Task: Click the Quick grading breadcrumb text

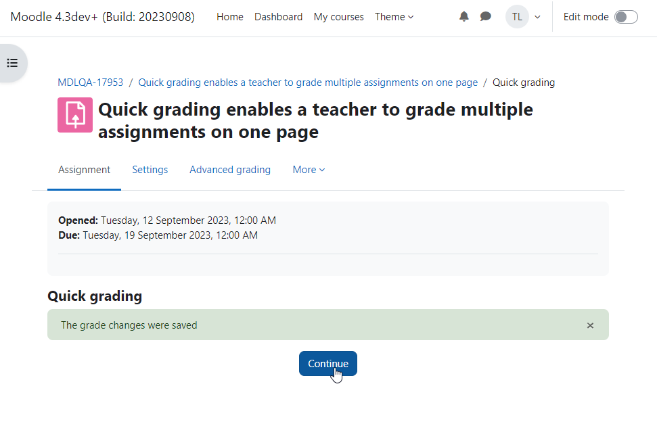Action: tap(523, 83)
